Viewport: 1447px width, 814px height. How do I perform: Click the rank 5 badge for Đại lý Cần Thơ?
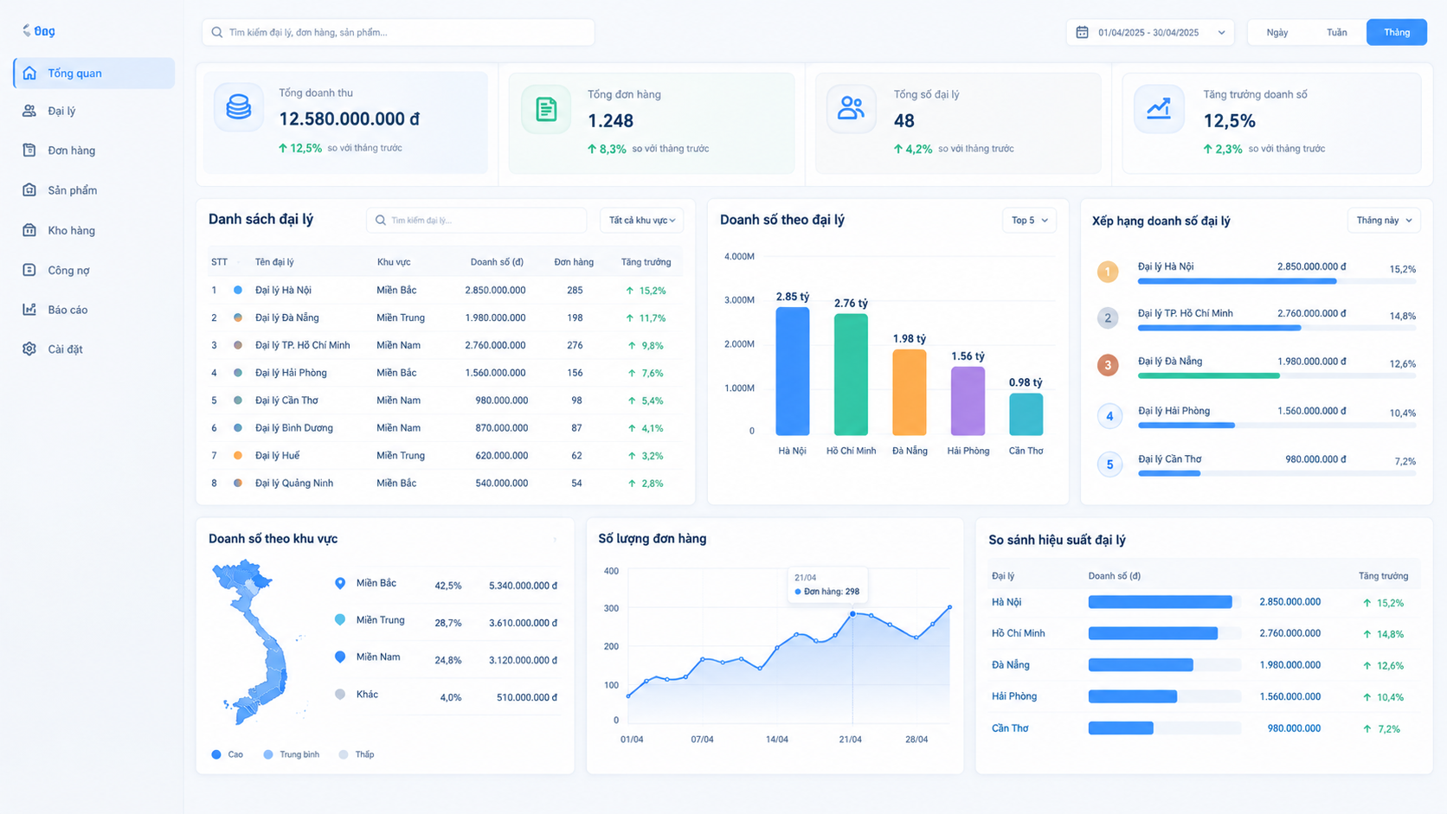[1109, 465]
